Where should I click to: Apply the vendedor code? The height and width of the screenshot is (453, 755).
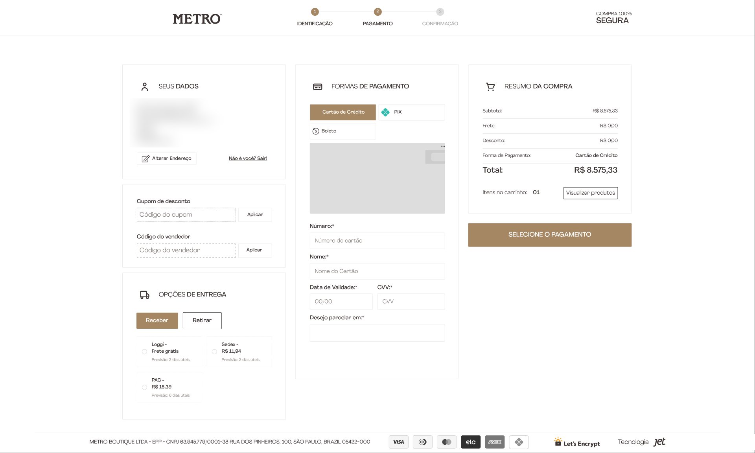tap(255, 250)
